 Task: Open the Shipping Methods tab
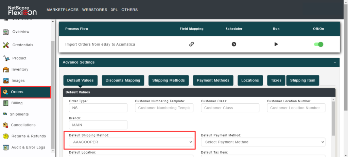pyautogui.click(x=168, y=81)
